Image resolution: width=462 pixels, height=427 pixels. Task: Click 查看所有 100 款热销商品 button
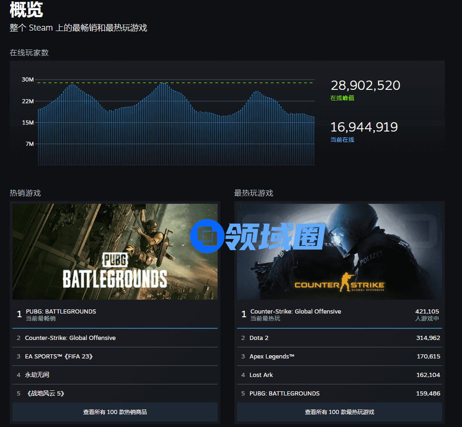click(115, 412)
